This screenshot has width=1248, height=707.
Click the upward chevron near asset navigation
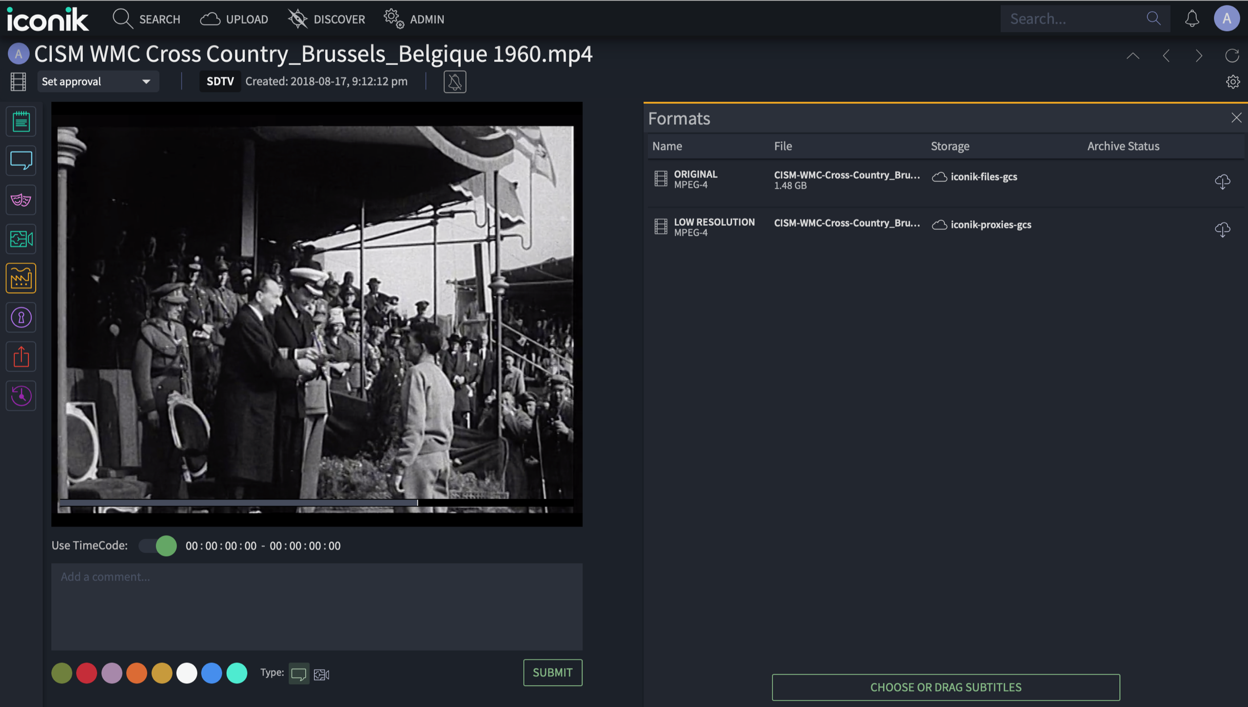[1133, 56]
